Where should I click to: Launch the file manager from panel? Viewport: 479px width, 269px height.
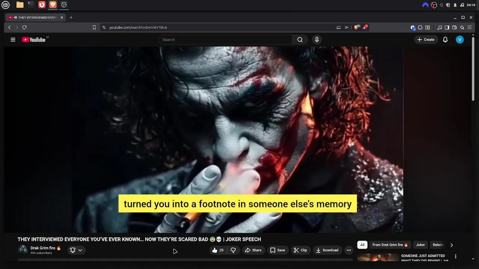pyautogui.click(x=20, y=5)
